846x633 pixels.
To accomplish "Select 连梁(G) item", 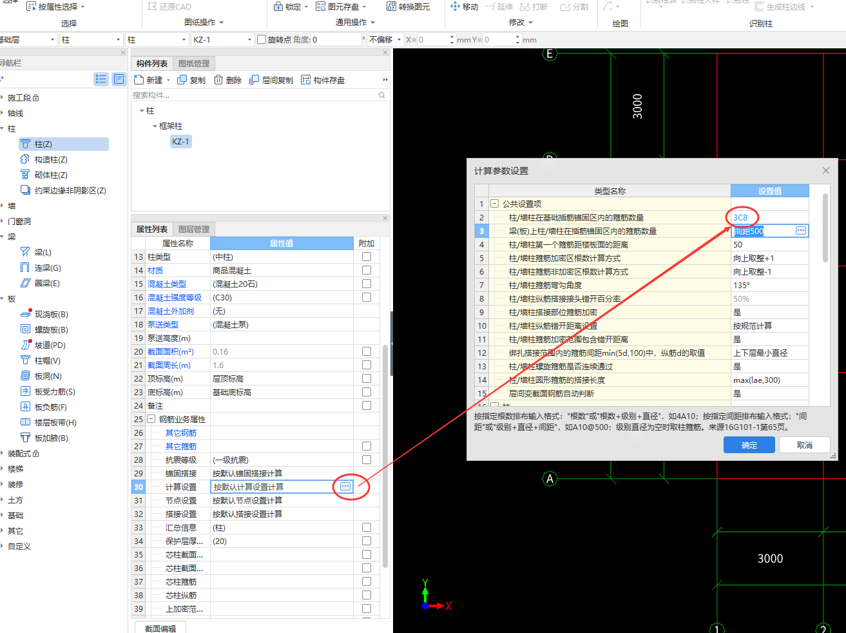I will [41, 268].
